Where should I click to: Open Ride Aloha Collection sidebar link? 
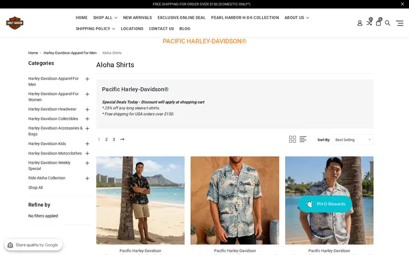point(47,178)
